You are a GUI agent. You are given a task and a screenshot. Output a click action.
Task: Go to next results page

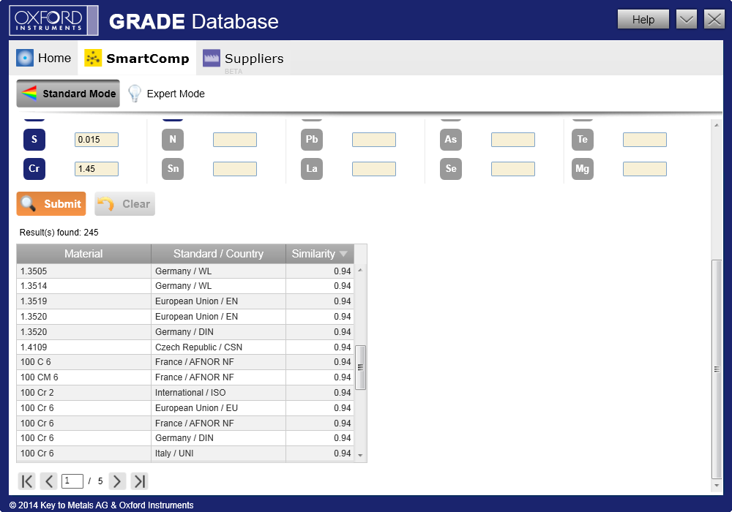(117, 481)
